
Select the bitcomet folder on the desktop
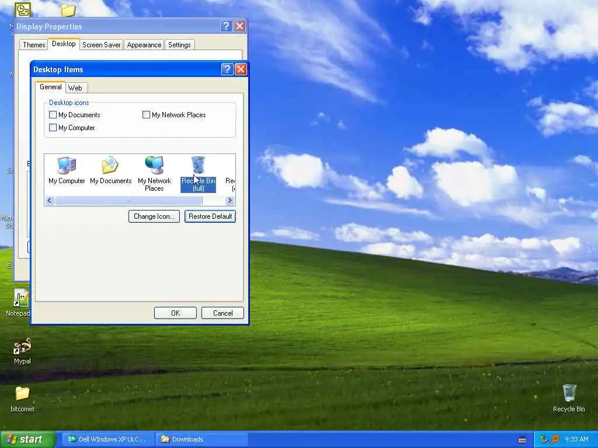[x=22, y=399]
